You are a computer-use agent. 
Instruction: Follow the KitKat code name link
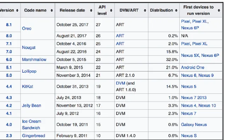click(28, 86)
